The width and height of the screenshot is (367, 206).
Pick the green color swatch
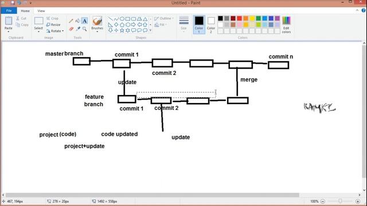(x=259, y=18)
